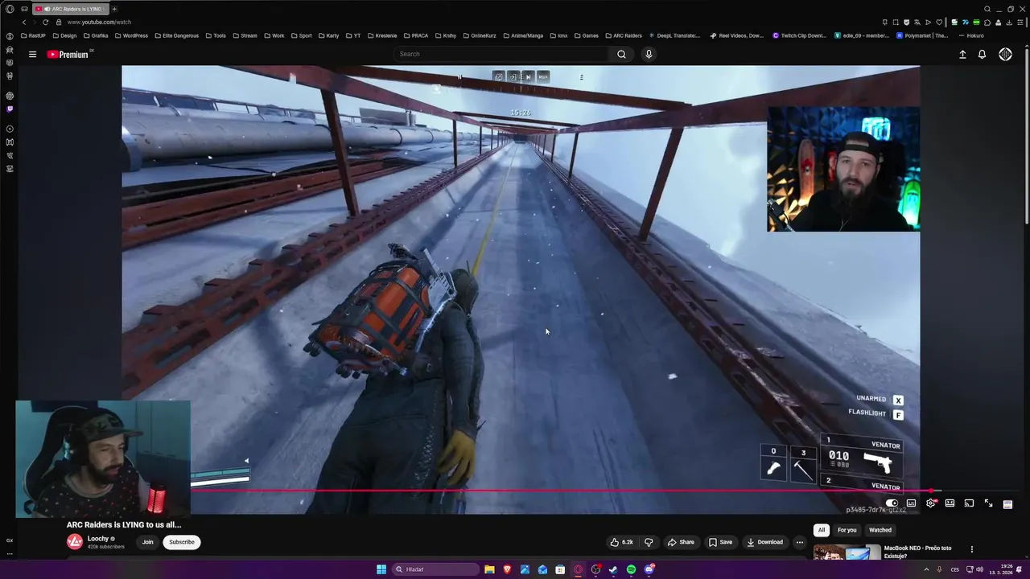Open the Anime/Manga bookmarks folder
This screenshot has width=1030, height=579.
523,35
